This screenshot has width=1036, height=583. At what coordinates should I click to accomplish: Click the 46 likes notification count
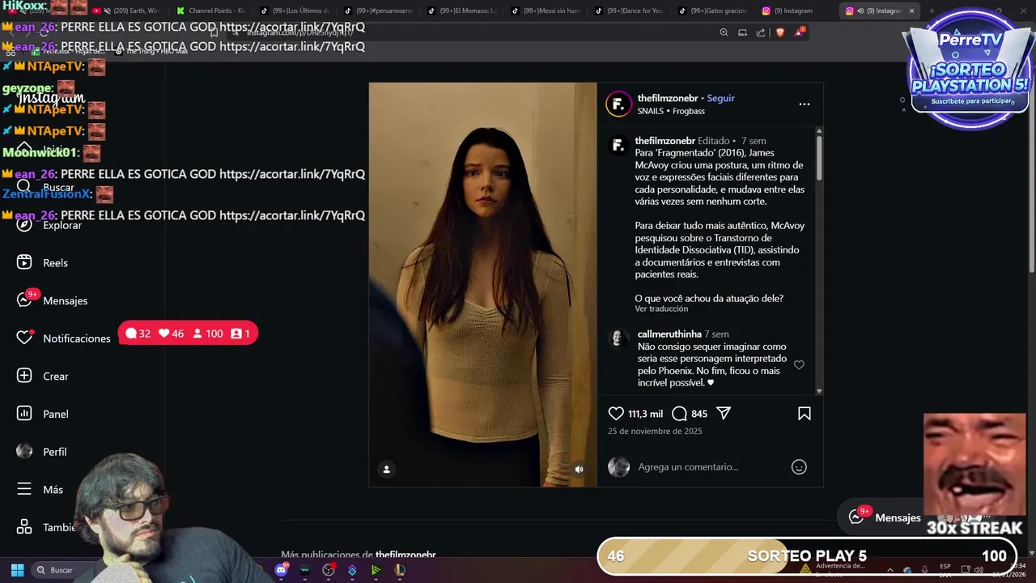click(x=172, y=334)
